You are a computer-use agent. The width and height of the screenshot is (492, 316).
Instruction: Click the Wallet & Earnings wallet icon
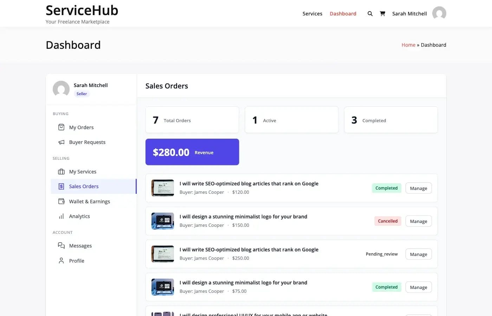pos(61,202)
